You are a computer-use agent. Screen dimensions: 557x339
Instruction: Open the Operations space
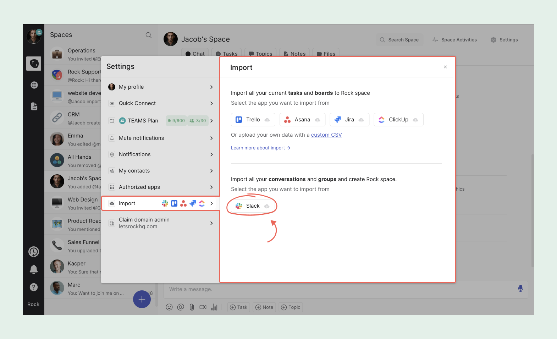point(73,54)
